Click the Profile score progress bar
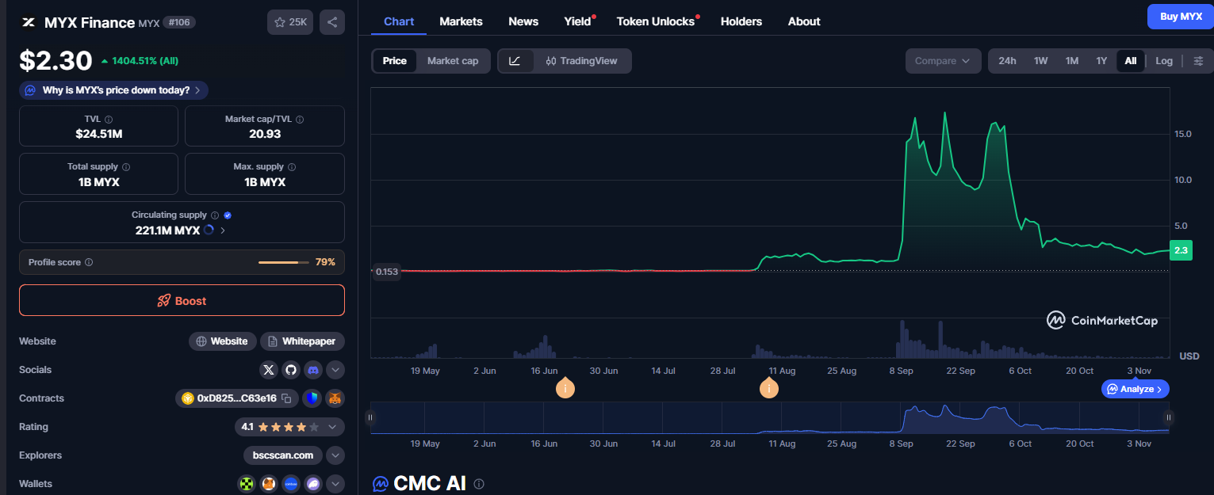This screenshot has height=495, width=1214. point(284,262)
